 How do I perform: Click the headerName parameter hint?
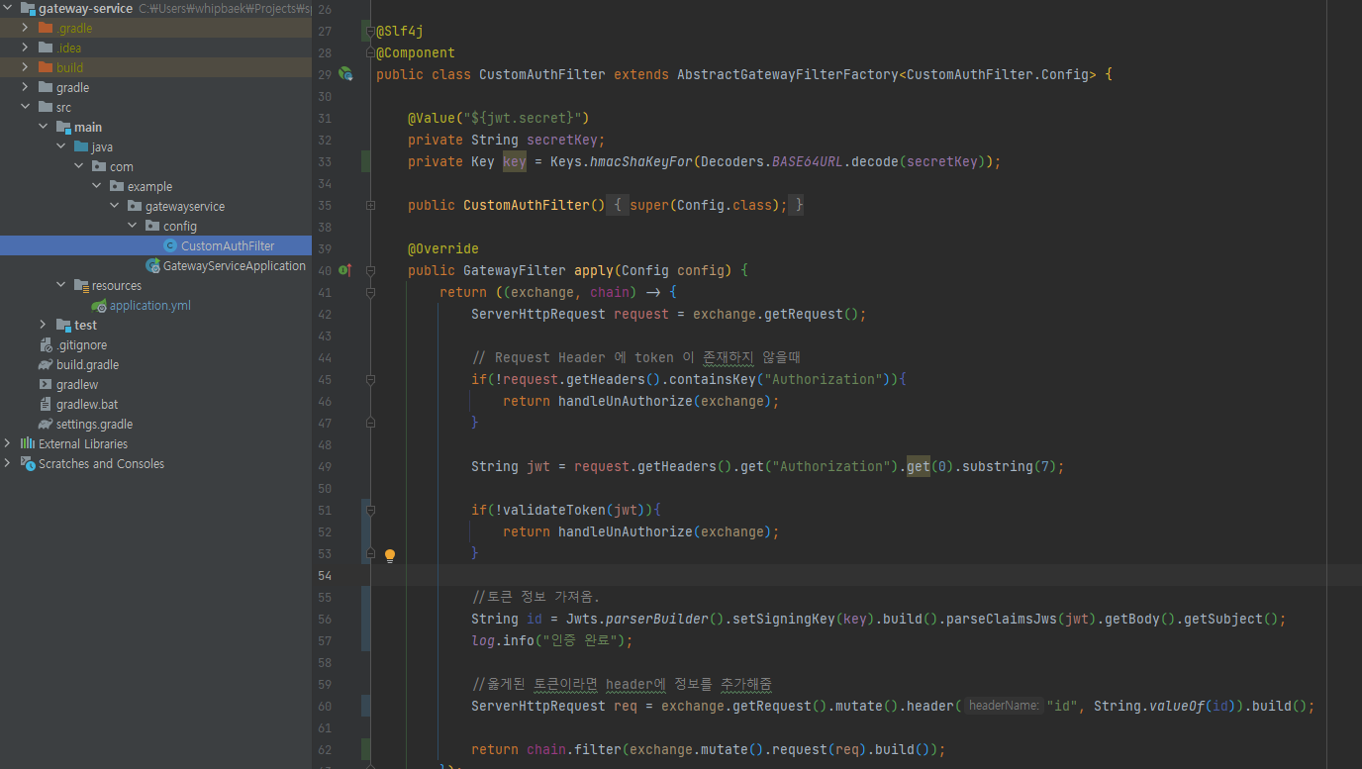tap(1004, 706)
